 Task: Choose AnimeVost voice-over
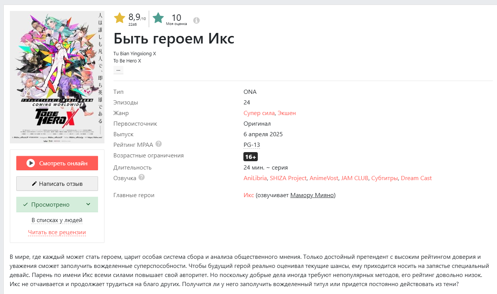click(x=324, y=178)
